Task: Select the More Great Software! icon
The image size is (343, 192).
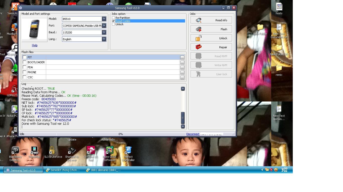Action: click(109, 154)
